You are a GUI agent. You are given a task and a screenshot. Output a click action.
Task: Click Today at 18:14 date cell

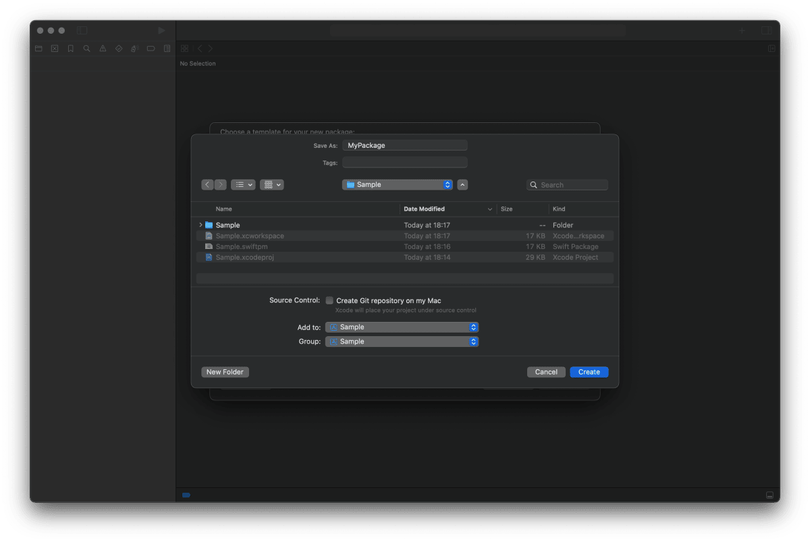point(427,257)
